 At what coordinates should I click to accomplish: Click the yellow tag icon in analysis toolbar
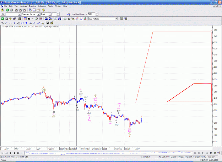coord(10,19)
